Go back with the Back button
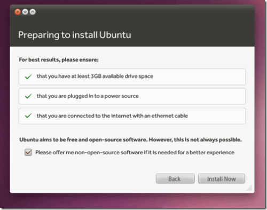 point(175,178)
